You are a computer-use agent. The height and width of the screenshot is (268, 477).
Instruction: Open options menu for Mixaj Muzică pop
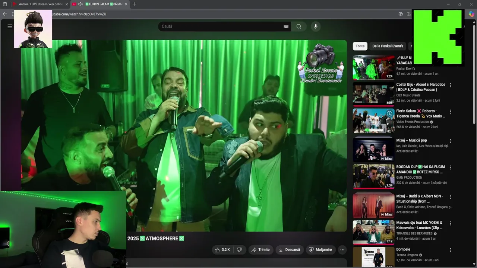tap(451, 141)
